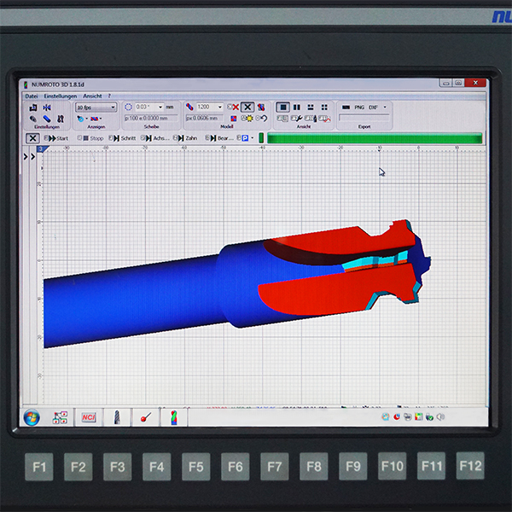The width and height of the screenshot is (512, 512).
Task: Click the small green indicator left of progress bar
Action: pos(261,137)
